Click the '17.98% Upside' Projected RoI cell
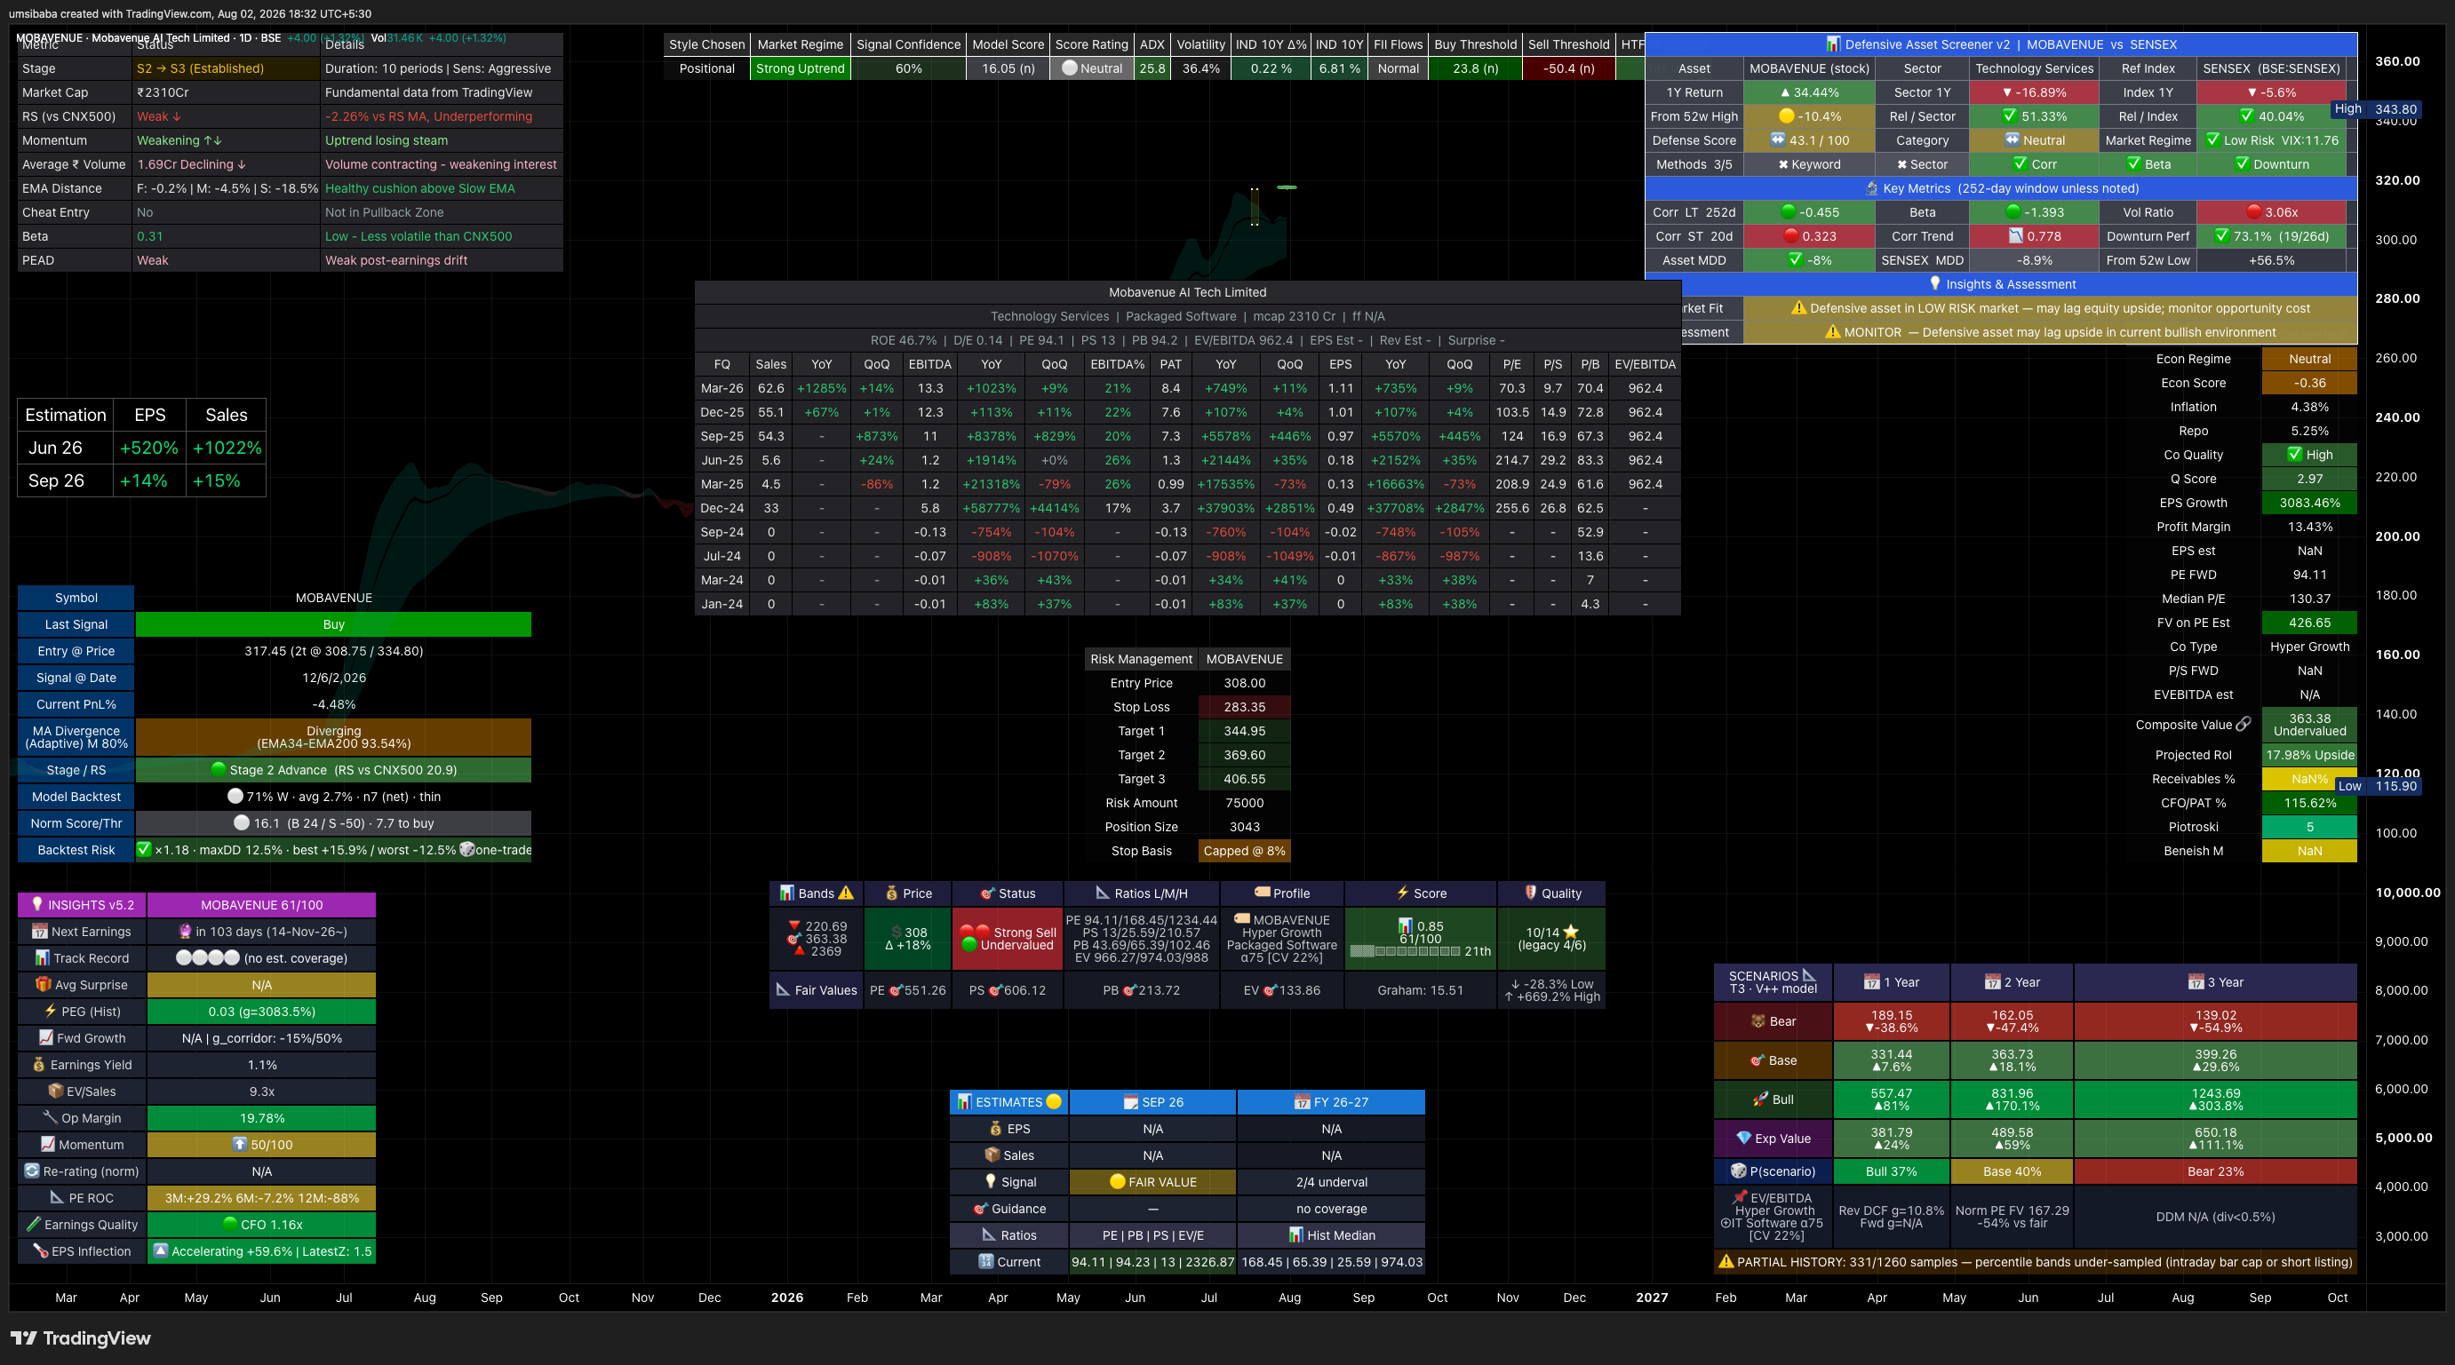This screenshot has width=2455, height=1365. 2309,754
